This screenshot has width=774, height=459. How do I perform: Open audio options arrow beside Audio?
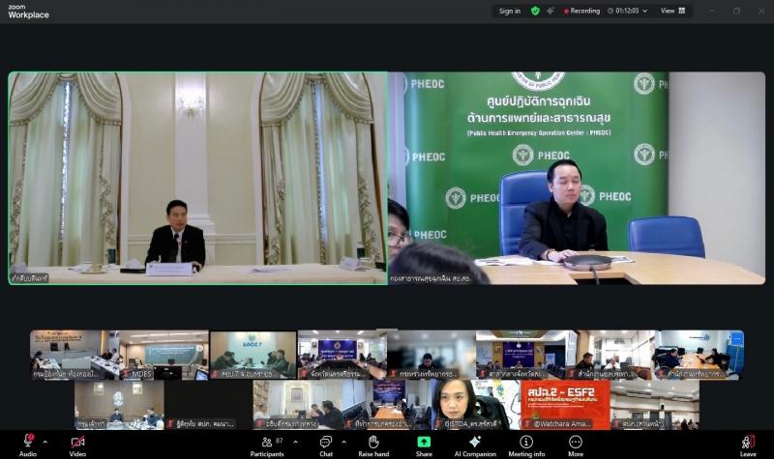(45, 443)
